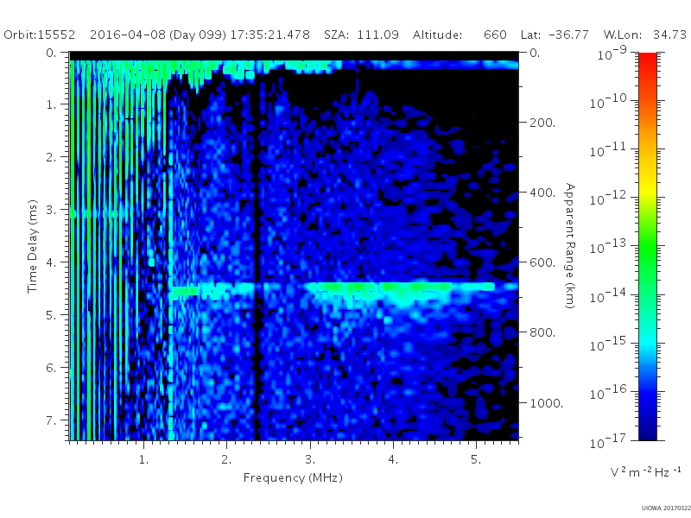This screenshot has width=691, height=518.
Task: Click the yellow band of the colorbar
Action: 648,190
